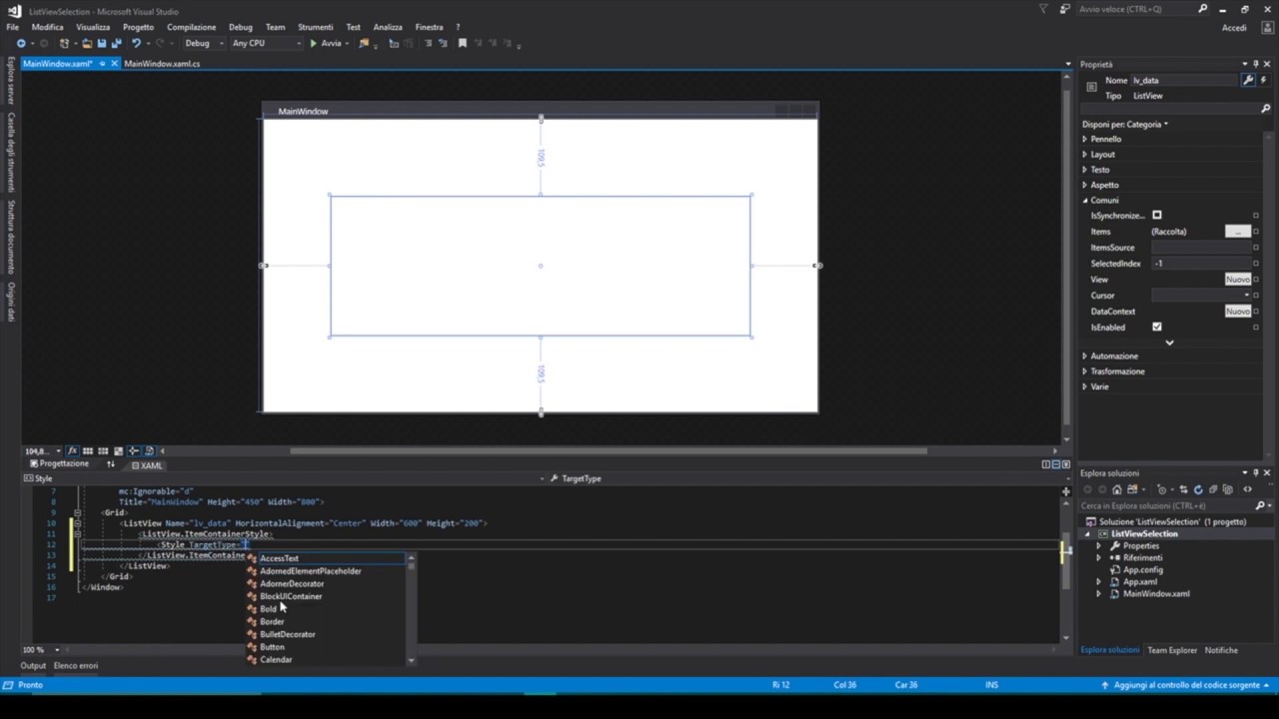Auto-hide the Proprietà panel pin
This screenshot has height=719, width=1279.
1256,64
